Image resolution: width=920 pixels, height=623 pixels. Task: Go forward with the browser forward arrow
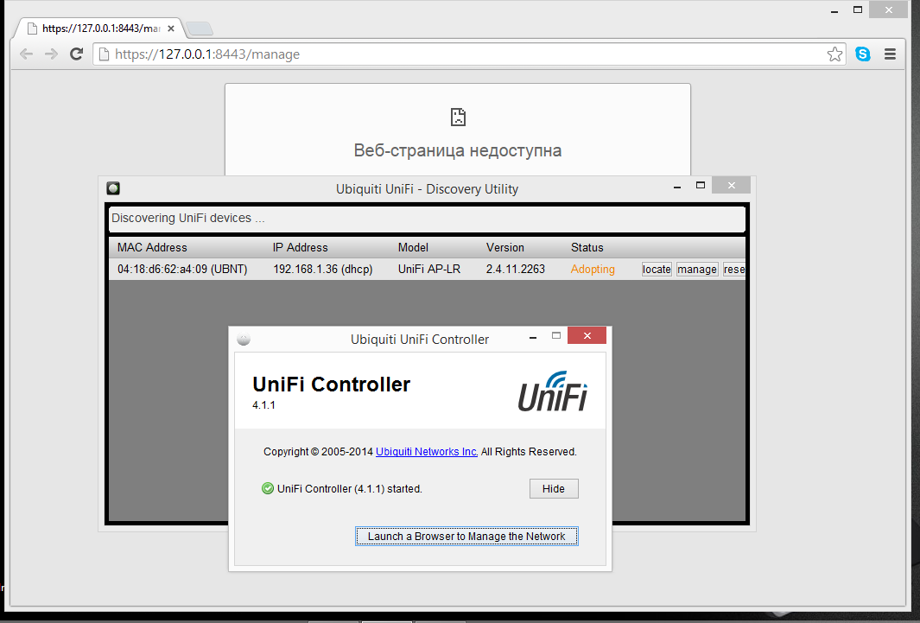click(51, 54)
